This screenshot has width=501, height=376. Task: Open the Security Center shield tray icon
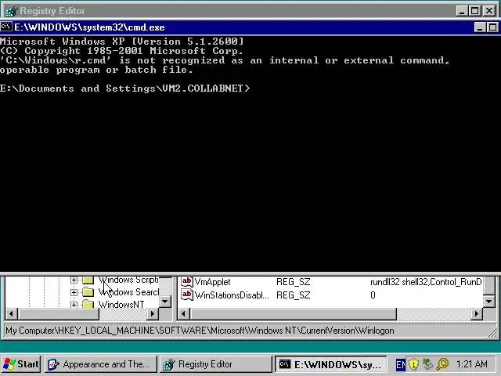(413, 364)
